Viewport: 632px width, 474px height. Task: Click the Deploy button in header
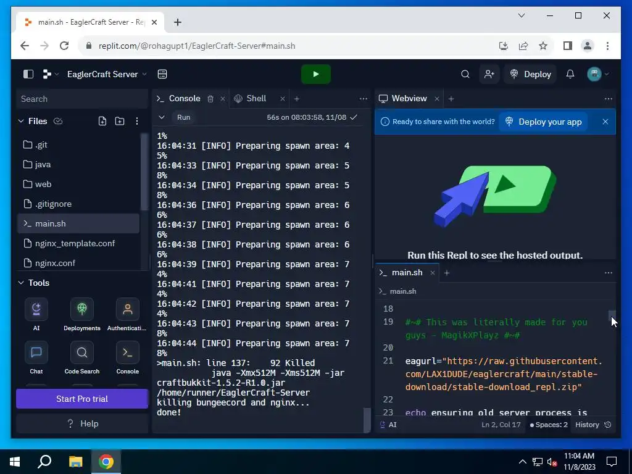530,74
